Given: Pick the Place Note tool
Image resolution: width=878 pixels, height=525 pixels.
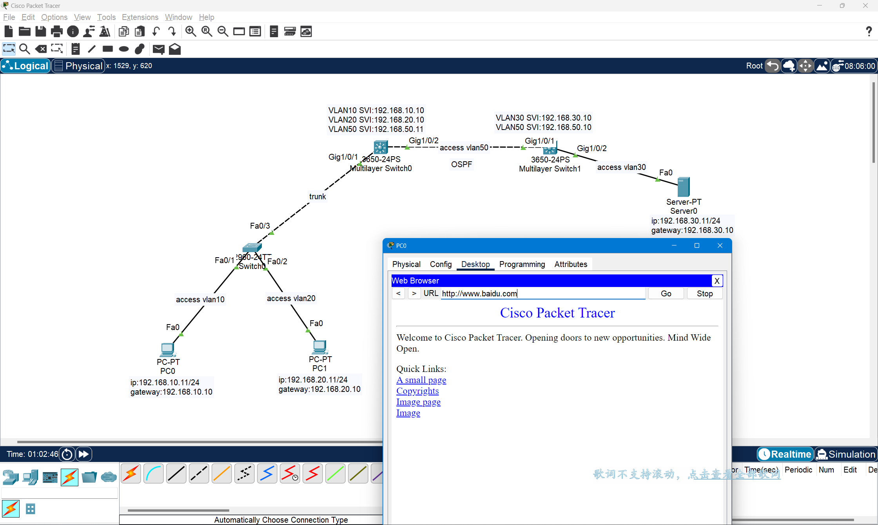Looking at the screenshot, I should coord(76,49).
